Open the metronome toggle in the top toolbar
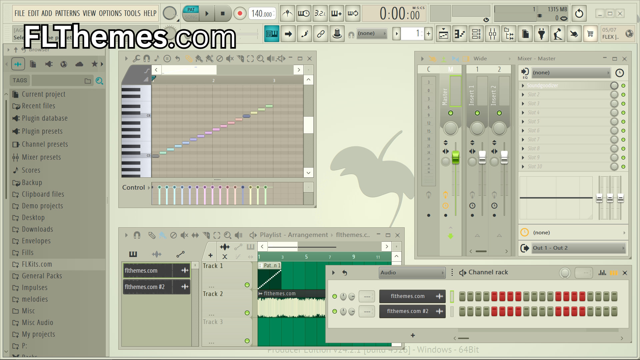Viewport: 640px width, 360px height. click(287, 14)
